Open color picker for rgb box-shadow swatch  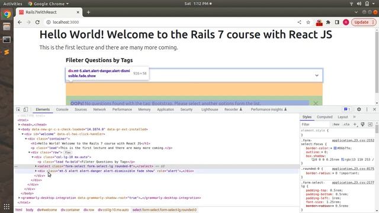coord(342,160)
